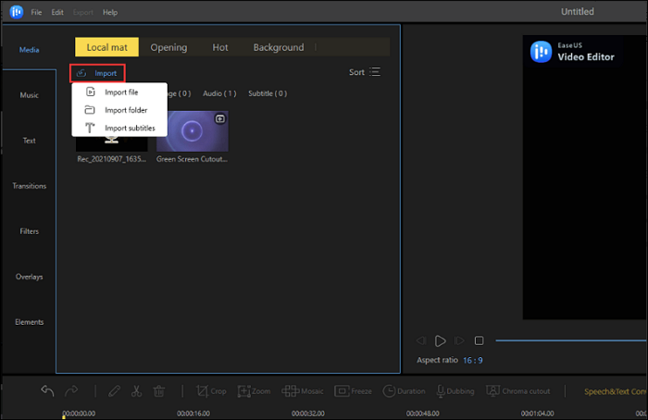648x420 pixels.
Task: Open the Transitions sidebar panel
Action: click(x=29, y=186)
